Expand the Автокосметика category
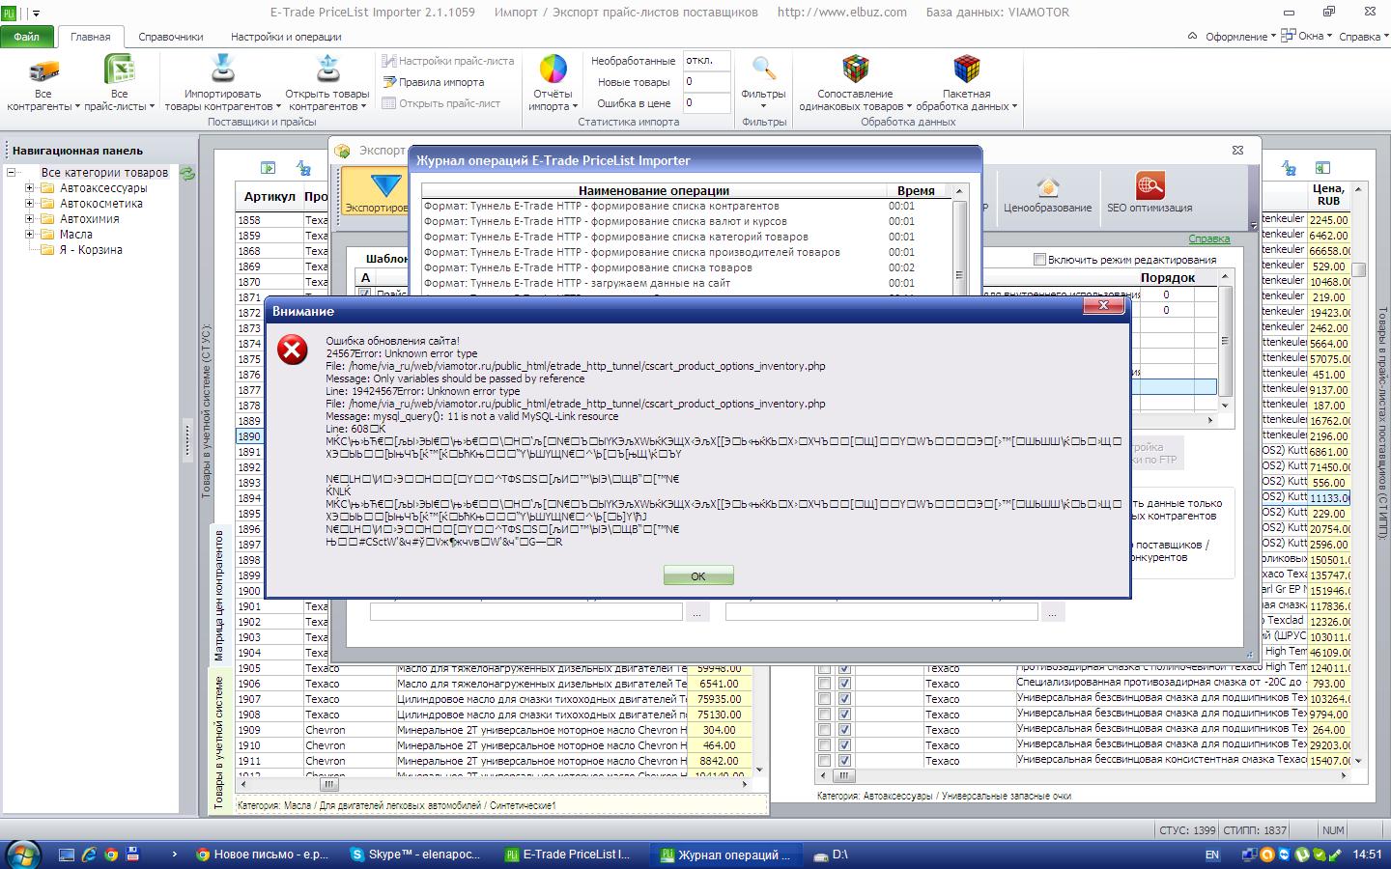The width and height of the screenshot is (1391, 869). pos(29,204)
